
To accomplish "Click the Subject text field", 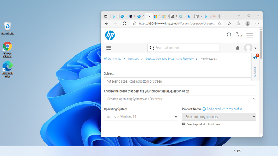I will pyautogui.click(x=180, y=81).
